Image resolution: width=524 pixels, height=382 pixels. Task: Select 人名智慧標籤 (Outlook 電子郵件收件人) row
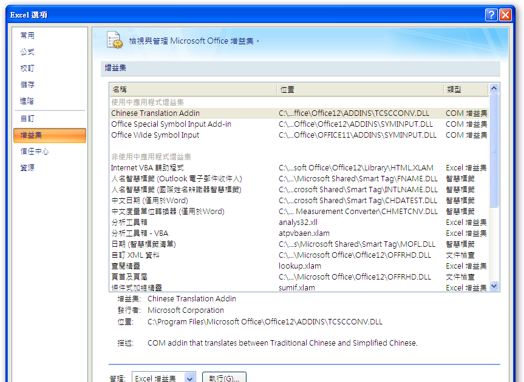(299, 179)
